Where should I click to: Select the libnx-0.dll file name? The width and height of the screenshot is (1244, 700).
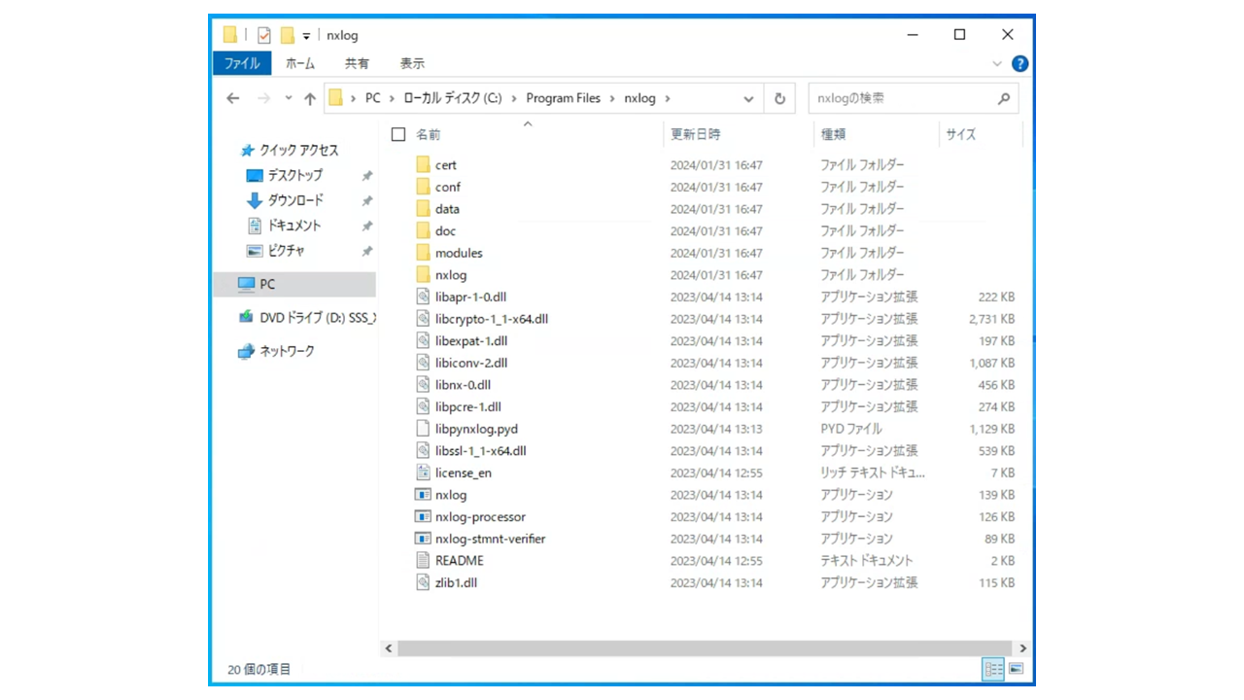tap(464, 385)
